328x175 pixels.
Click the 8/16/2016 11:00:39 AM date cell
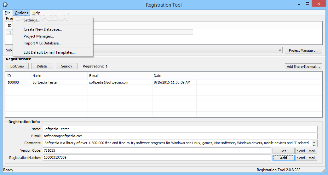pyautogui.click(x=172, y=82)
